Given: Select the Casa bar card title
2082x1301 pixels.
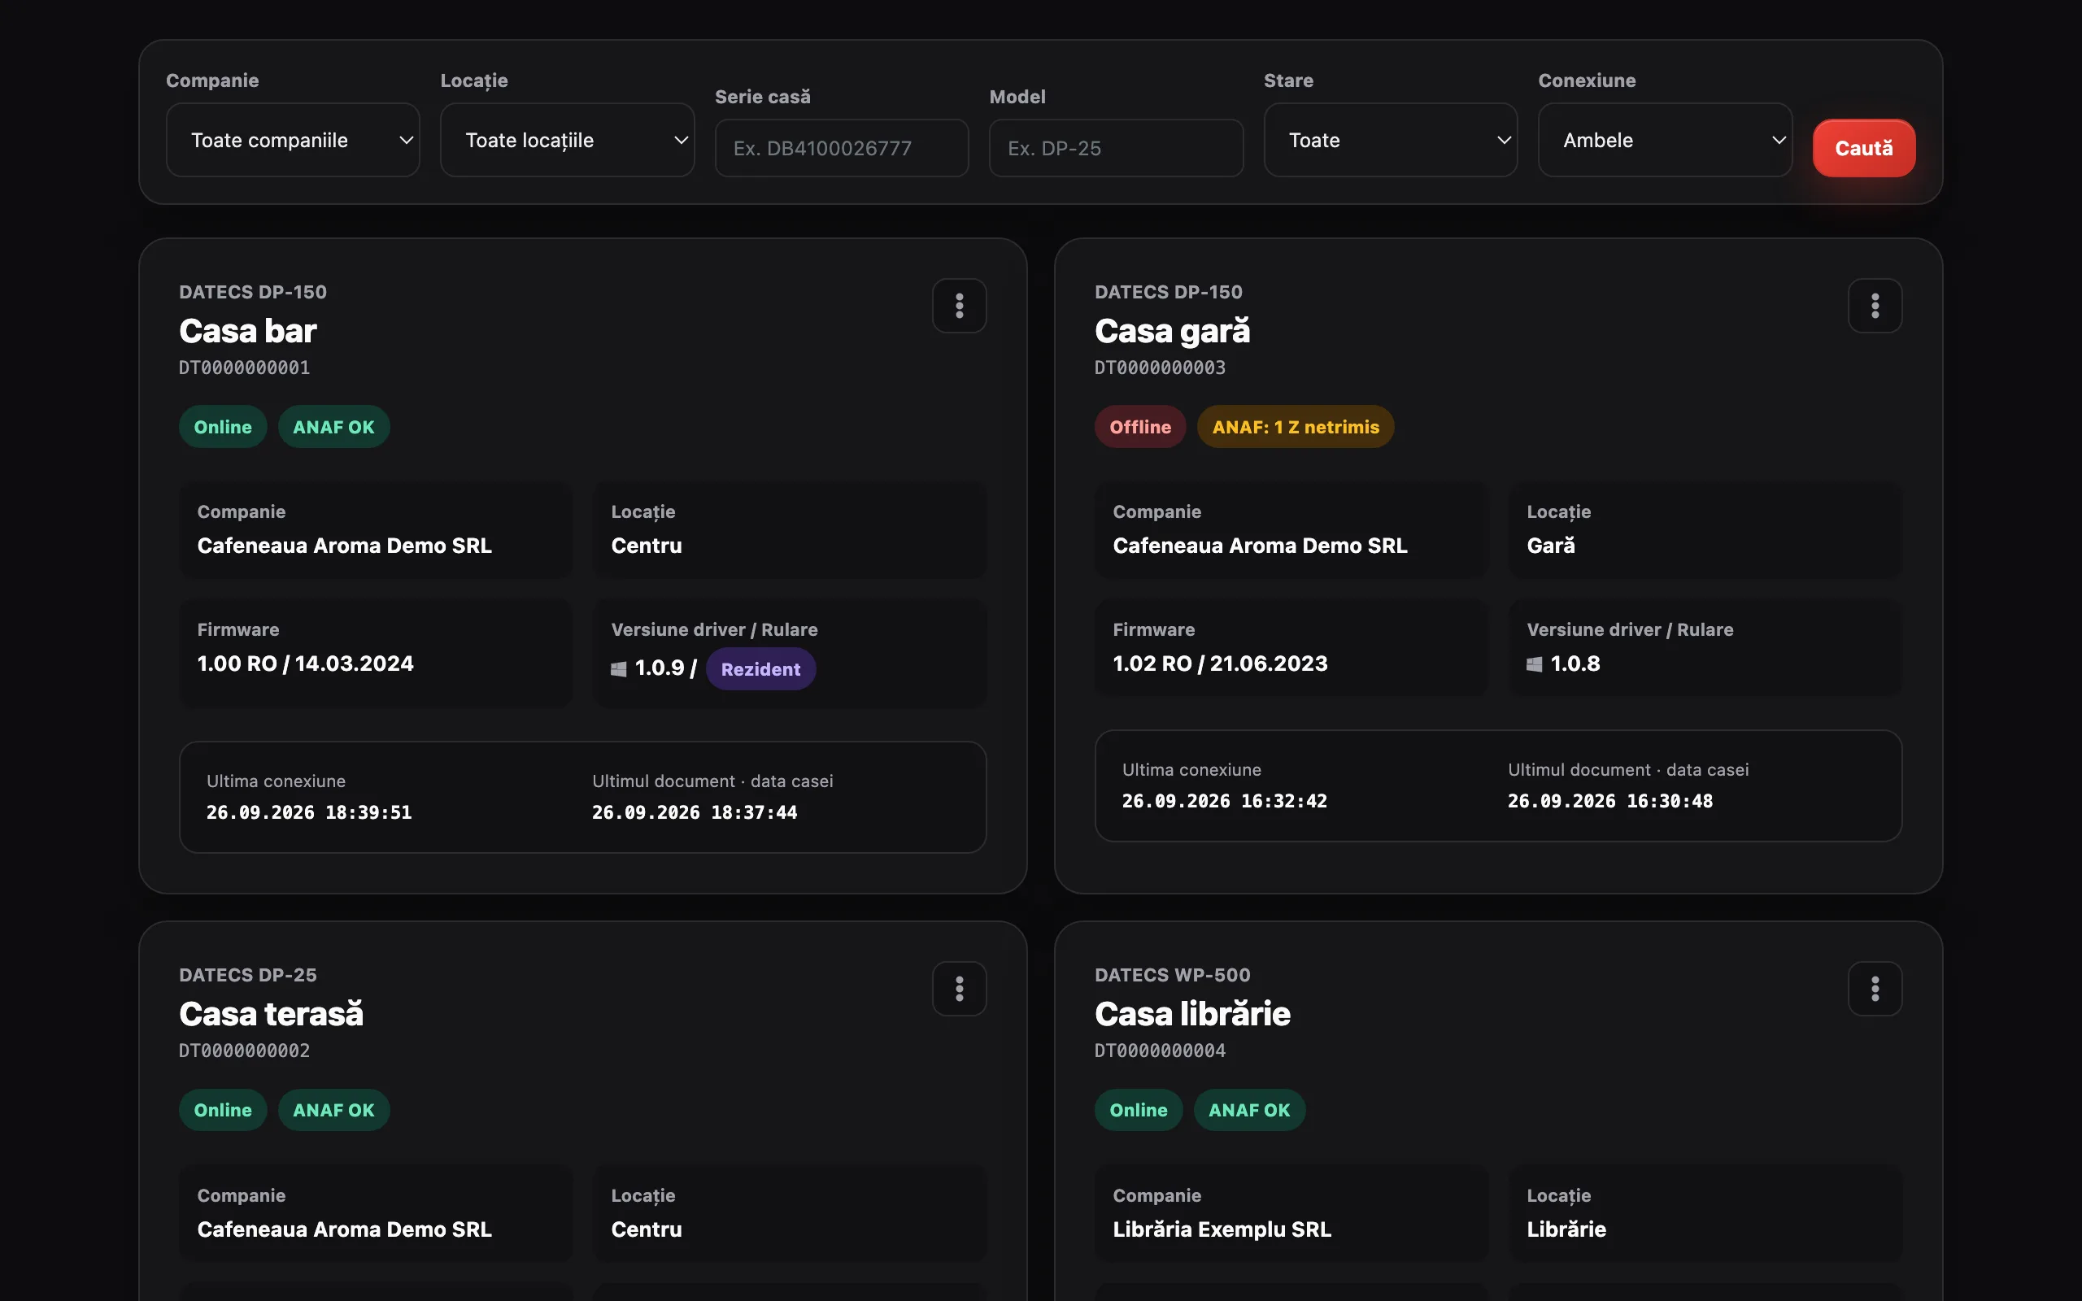Looking at the screenshot, I should pos(248,330).
